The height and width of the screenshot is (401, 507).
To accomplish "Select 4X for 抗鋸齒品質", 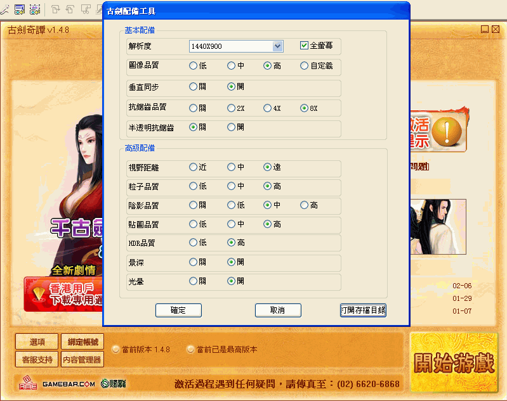I will point(267,108).
